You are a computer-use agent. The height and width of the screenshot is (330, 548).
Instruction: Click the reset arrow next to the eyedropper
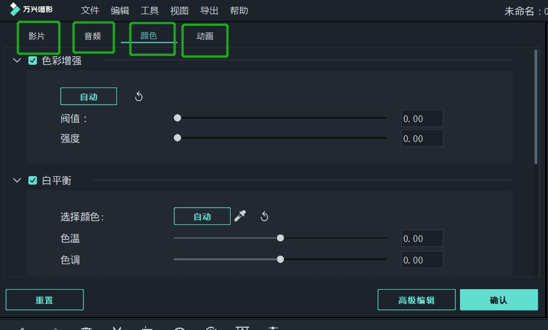pos(264,216)
